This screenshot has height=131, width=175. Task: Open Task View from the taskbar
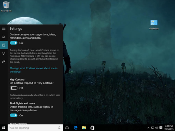pyautogui.click(x=67, y=128)
